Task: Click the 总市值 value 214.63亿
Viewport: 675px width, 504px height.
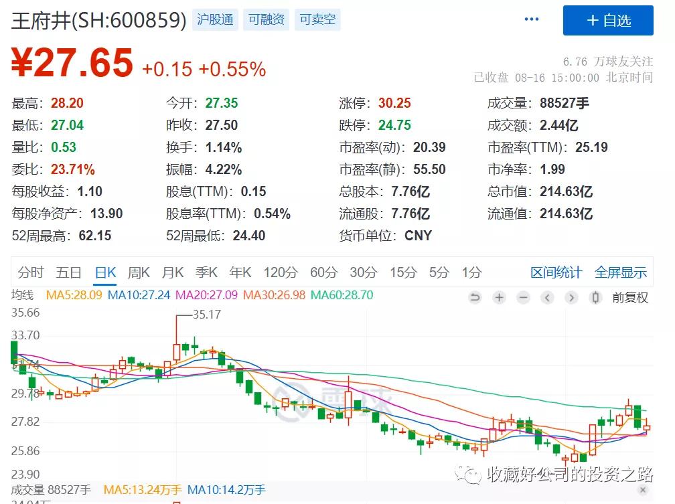Action: pos(566,191)
